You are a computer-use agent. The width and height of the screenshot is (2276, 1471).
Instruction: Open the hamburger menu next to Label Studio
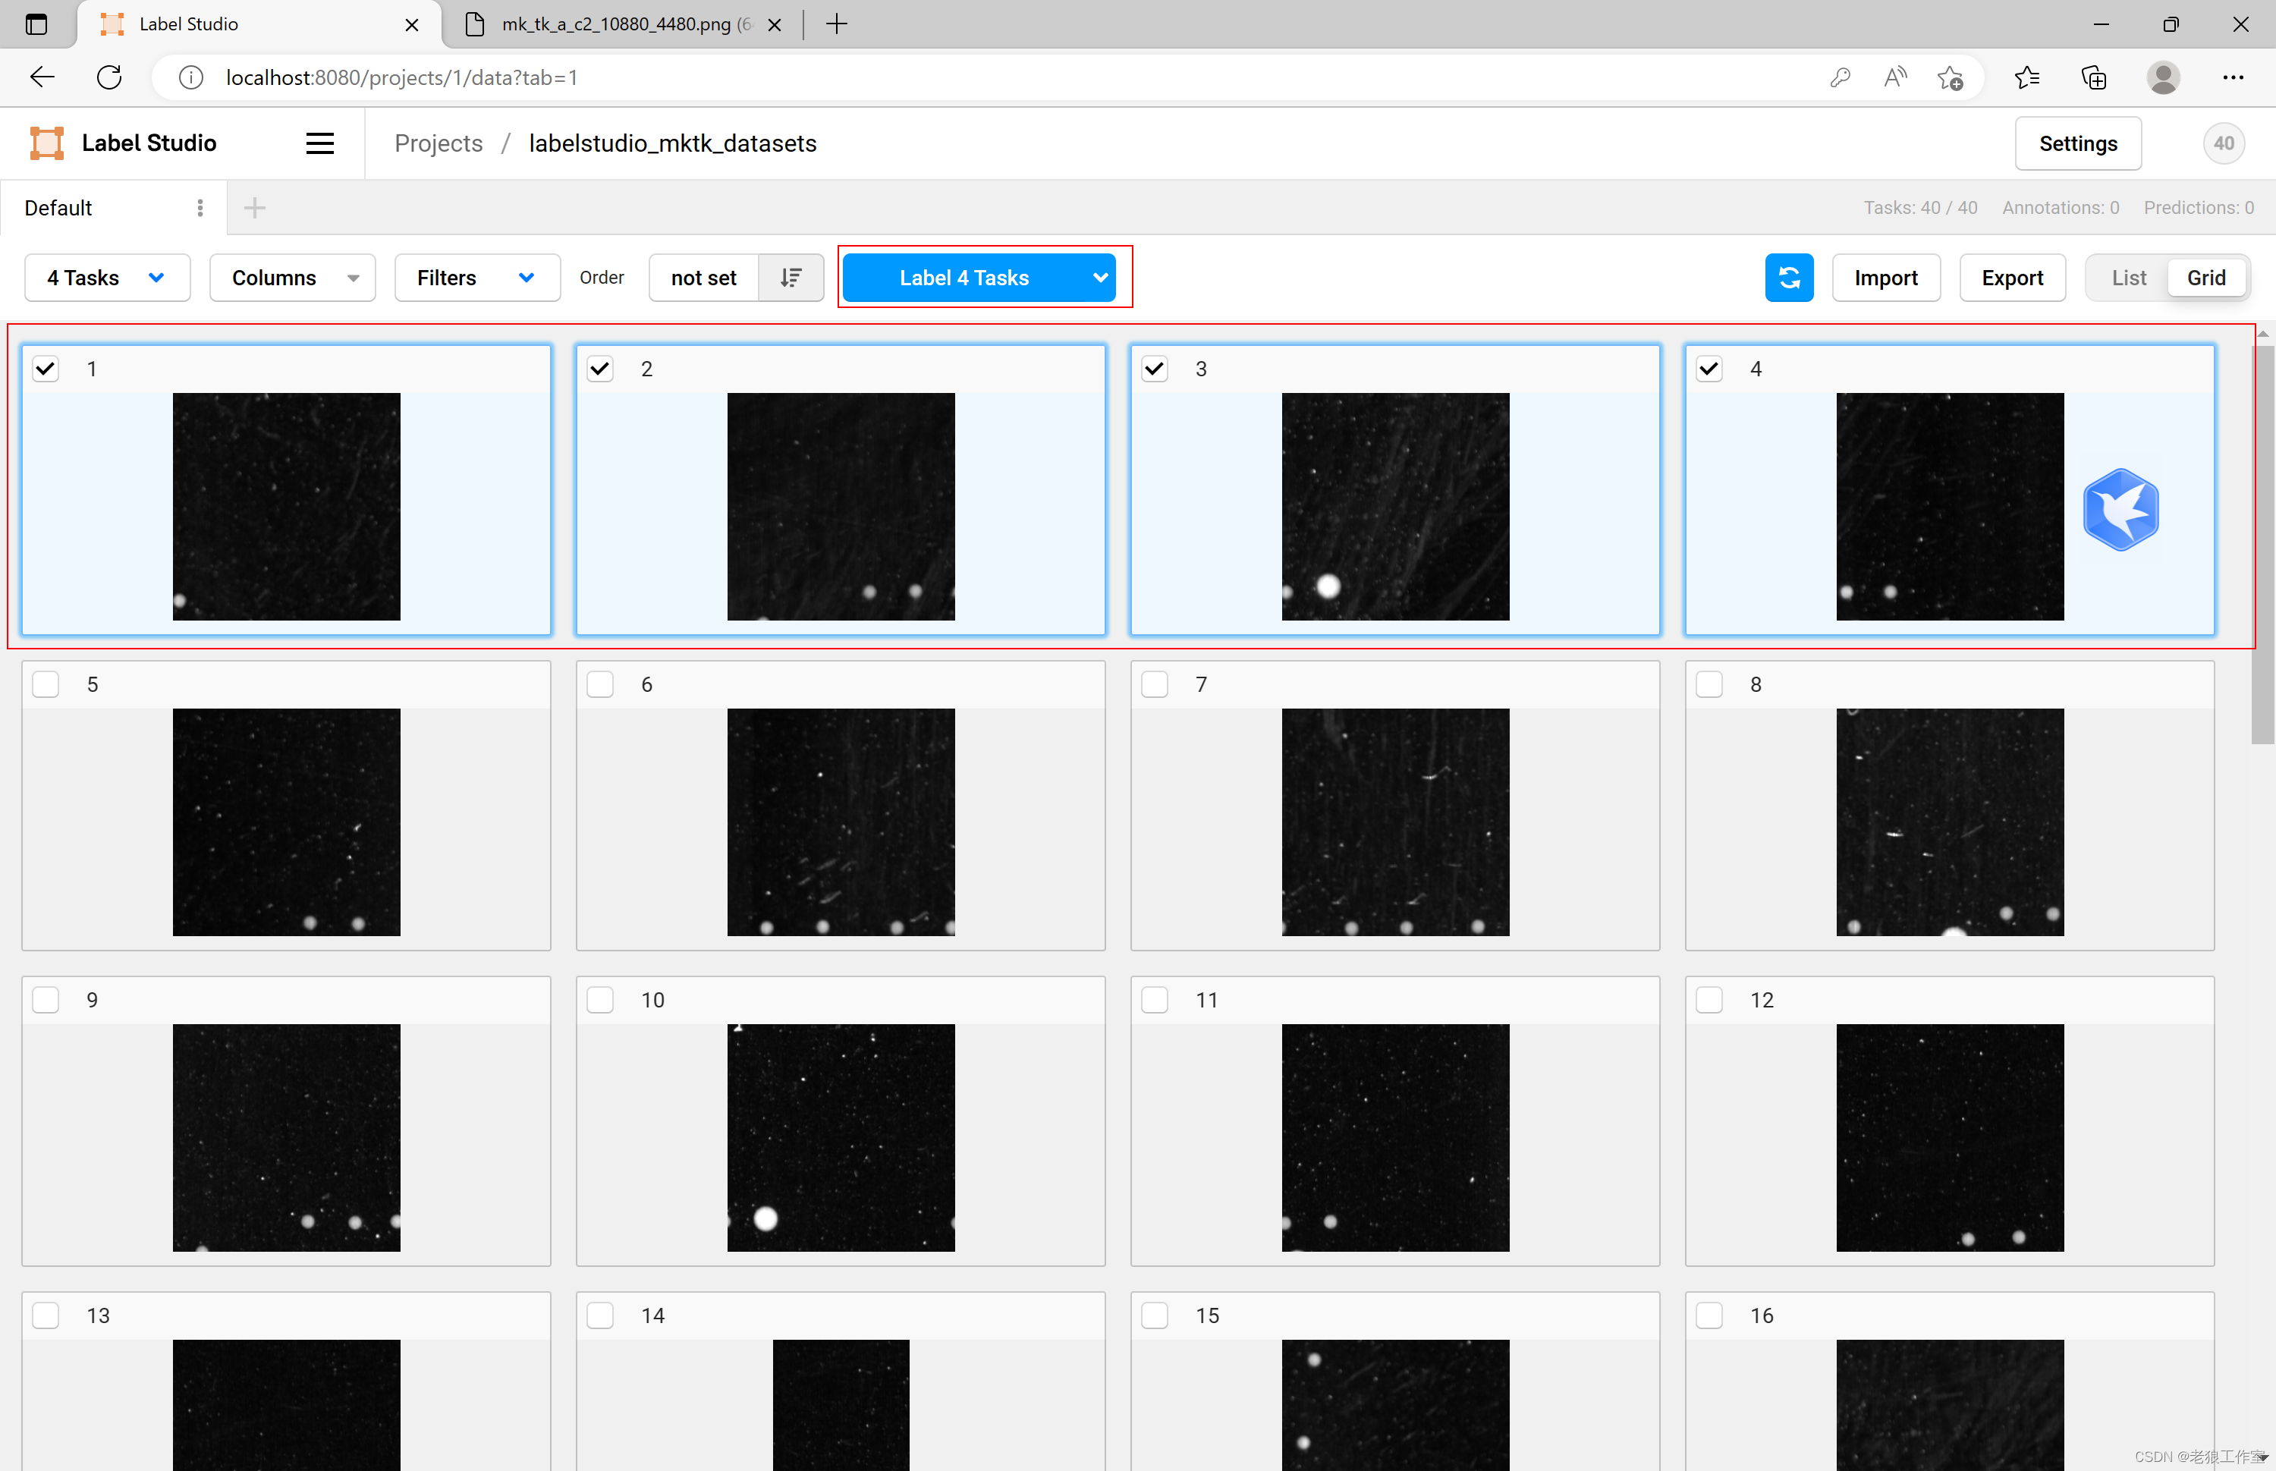tap(319, 143)
